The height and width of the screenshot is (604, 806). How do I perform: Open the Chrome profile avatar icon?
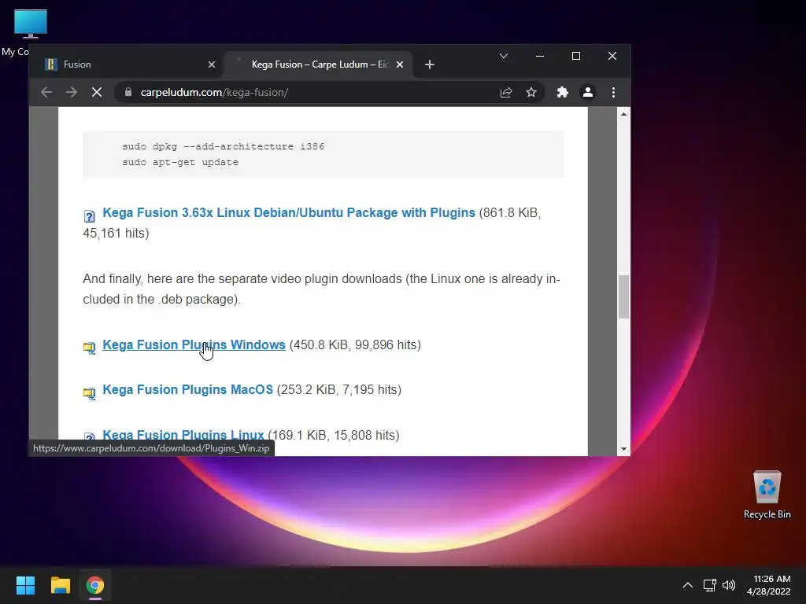click(x=587, y=93)
